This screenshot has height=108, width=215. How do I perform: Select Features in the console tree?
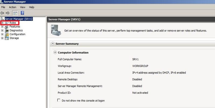tap(15, 27)
